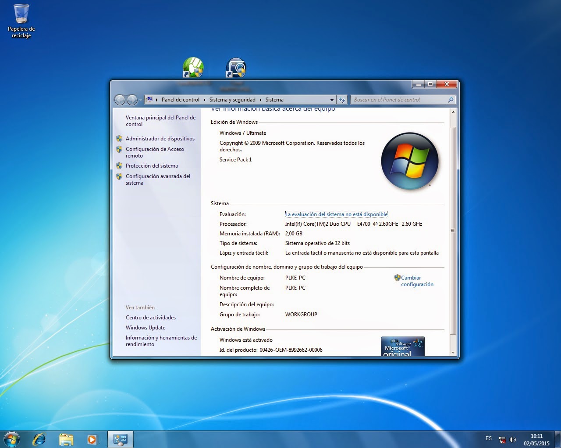Image resolution: width=561 pixels, height=448 pixels.
Task: Click shield icon beside Administrador de dispositivos
Action: pos(119,139)
